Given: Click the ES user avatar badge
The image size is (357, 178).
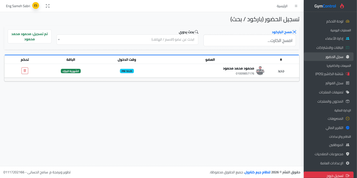Looking at the screenshot, I should 36,6.
